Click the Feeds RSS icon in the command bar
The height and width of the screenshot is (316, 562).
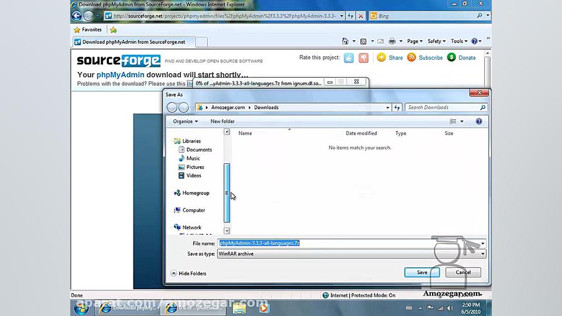(x=364, y=41)
